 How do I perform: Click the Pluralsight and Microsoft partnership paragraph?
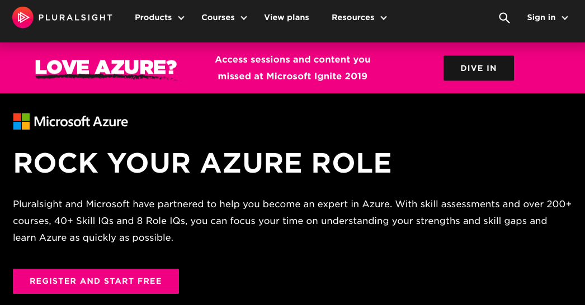[x=292, y=221]
